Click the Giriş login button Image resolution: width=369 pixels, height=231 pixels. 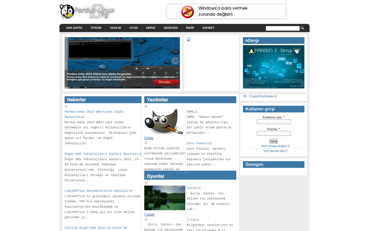[x=274, y=141]
